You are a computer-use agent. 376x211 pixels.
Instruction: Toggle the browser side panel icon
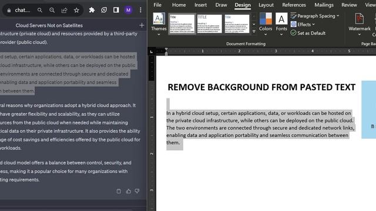116,10
